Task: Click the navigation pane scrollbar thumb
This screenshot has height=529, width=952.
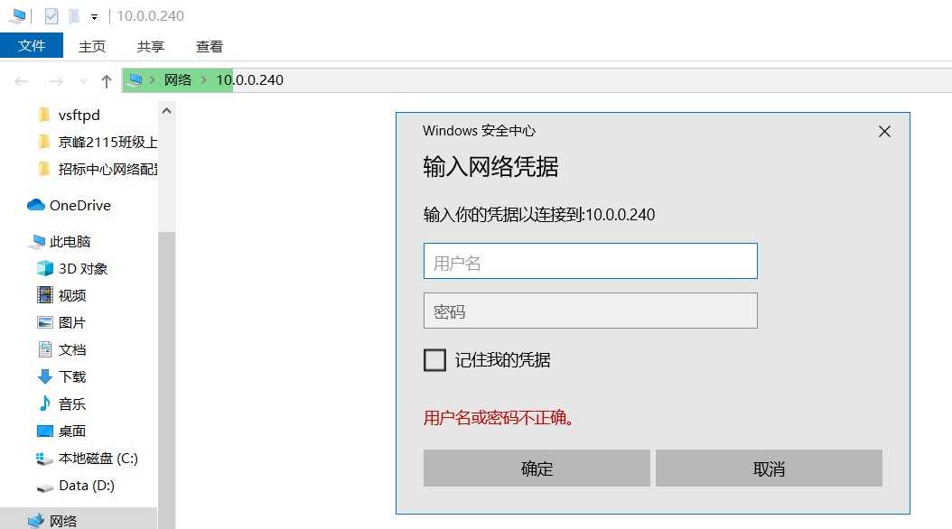Action: click(x=166, y=379)
